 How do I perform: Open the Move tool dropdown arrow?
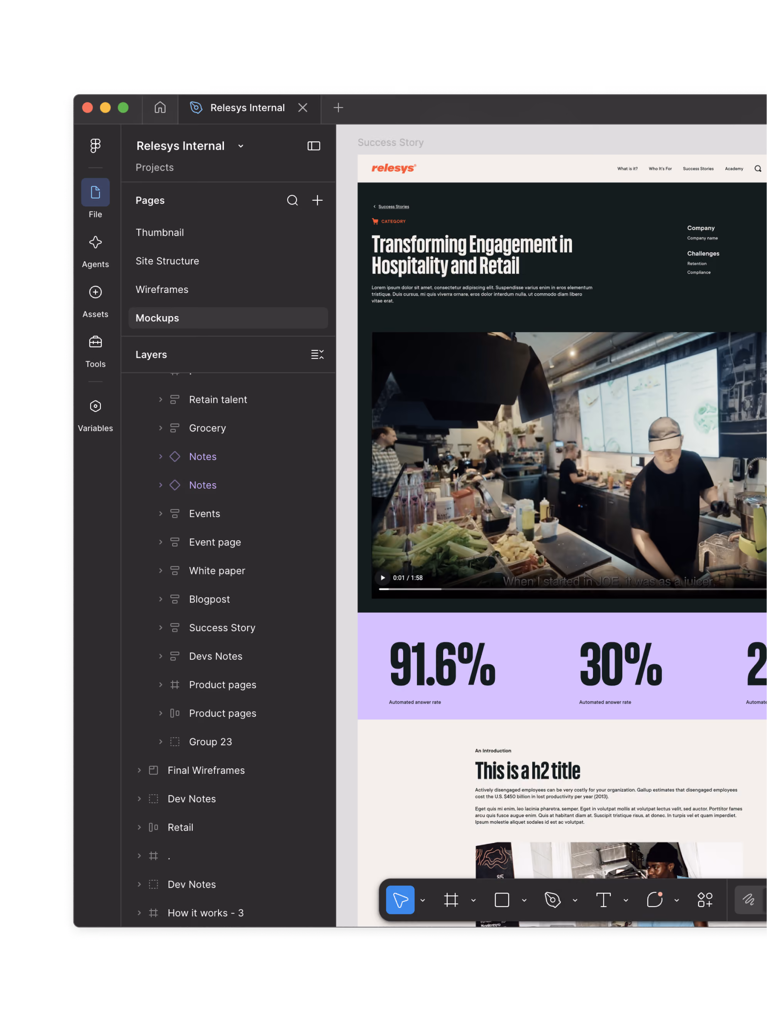[422, 900]
